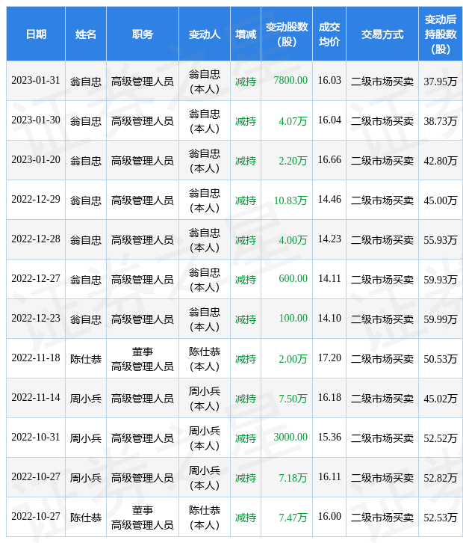The image size is (463, 543).
Task: Select the 职务 column header
Action: 143,34
